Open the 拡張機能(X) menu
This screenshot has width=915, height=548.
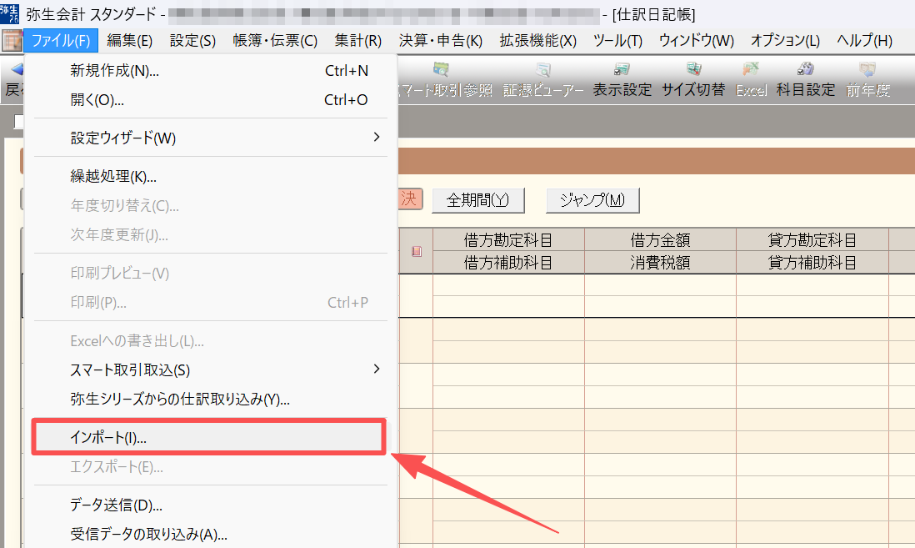click(x=537, y=40)
